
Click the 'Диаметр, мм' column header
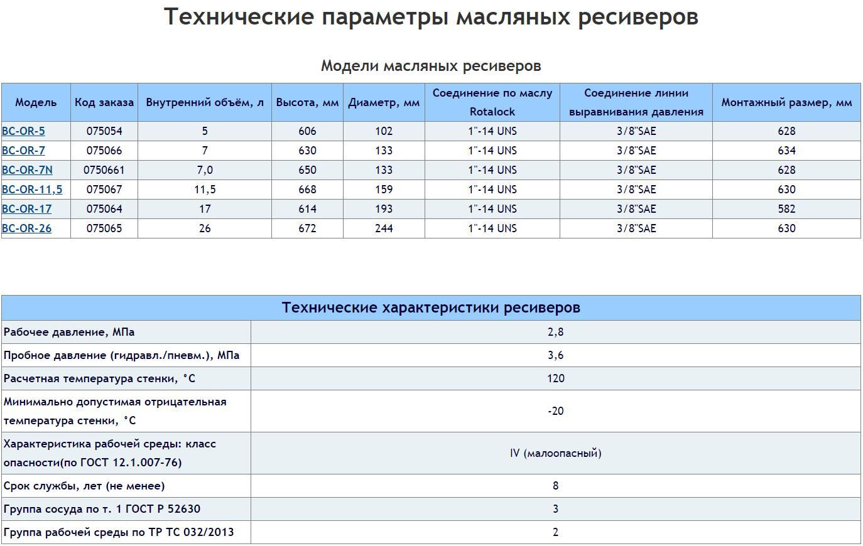pyautogui.click(x=384, y=102)
